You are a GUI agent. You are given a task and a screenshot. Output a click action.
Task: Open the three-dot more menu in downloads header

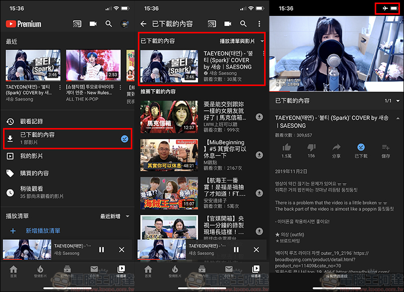coord(259,24)
